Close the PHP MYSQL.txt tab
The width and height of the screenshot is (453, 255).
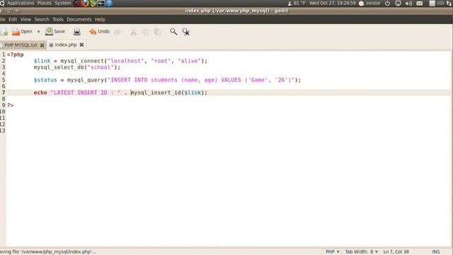(42, 45)
